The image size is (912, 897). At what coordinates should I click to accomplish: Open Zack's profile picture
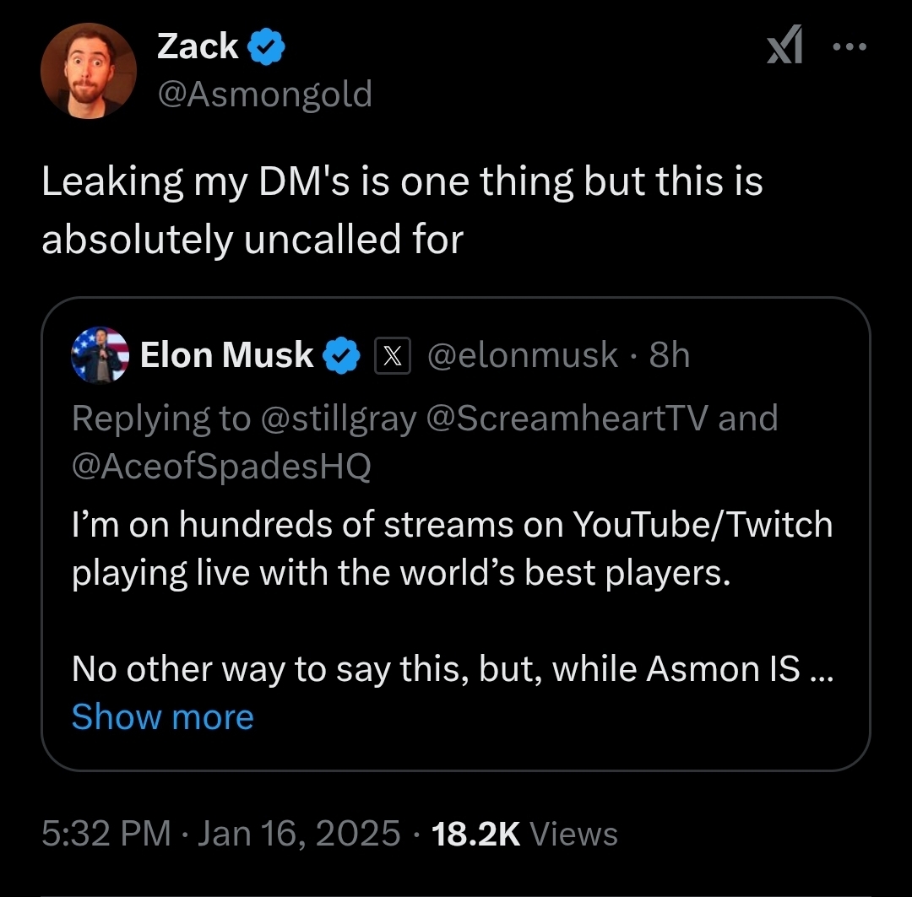[x=89, y=70]
